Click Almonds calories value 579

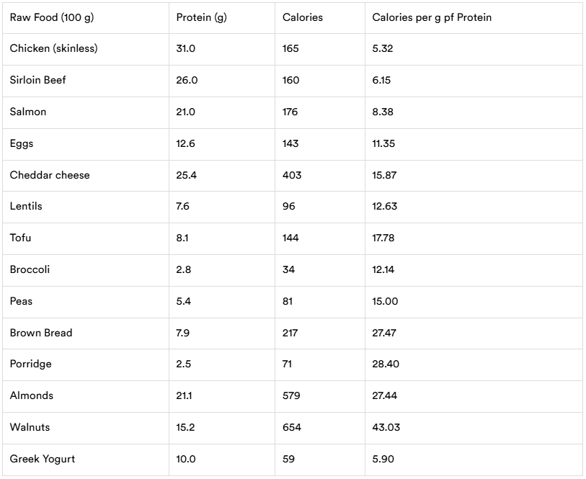[x=291, y=395]
